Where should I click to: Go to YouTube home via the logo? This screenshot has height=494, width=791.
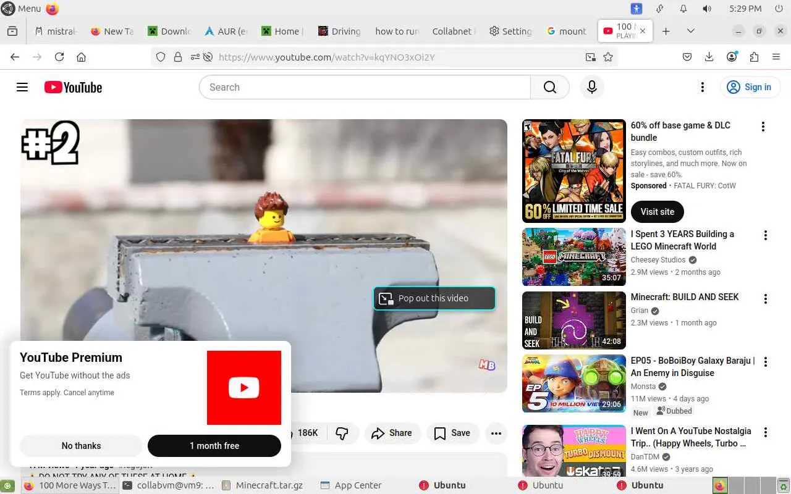point(73,87)
